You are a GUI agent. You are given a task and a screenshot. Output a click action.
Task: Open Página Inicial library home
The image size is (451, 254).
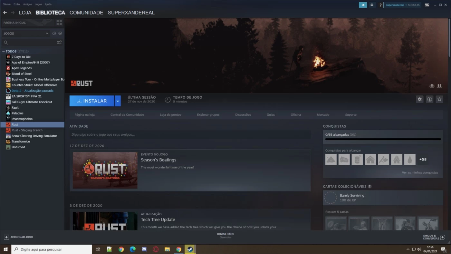[27, 23]
